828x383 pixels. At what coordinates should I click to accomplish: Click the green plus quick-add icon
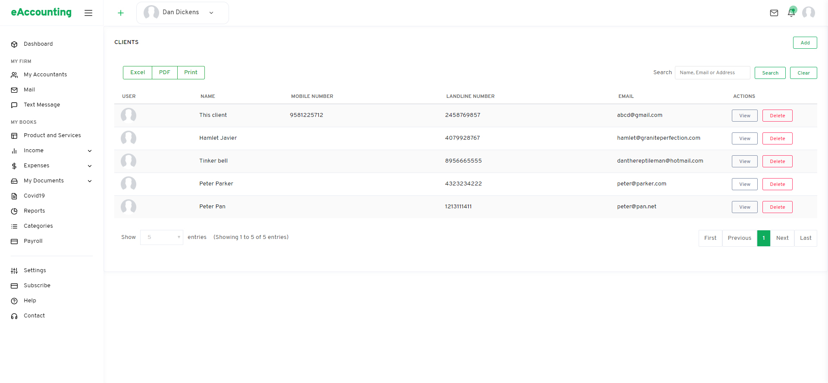(121, 13)
